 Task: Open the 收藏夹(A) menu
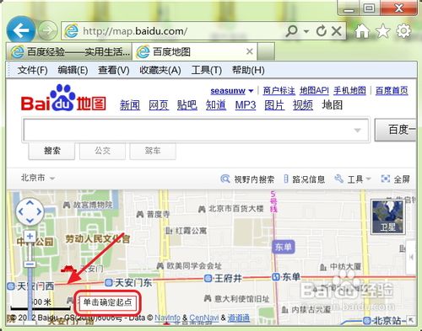click(x=160, y=70)
